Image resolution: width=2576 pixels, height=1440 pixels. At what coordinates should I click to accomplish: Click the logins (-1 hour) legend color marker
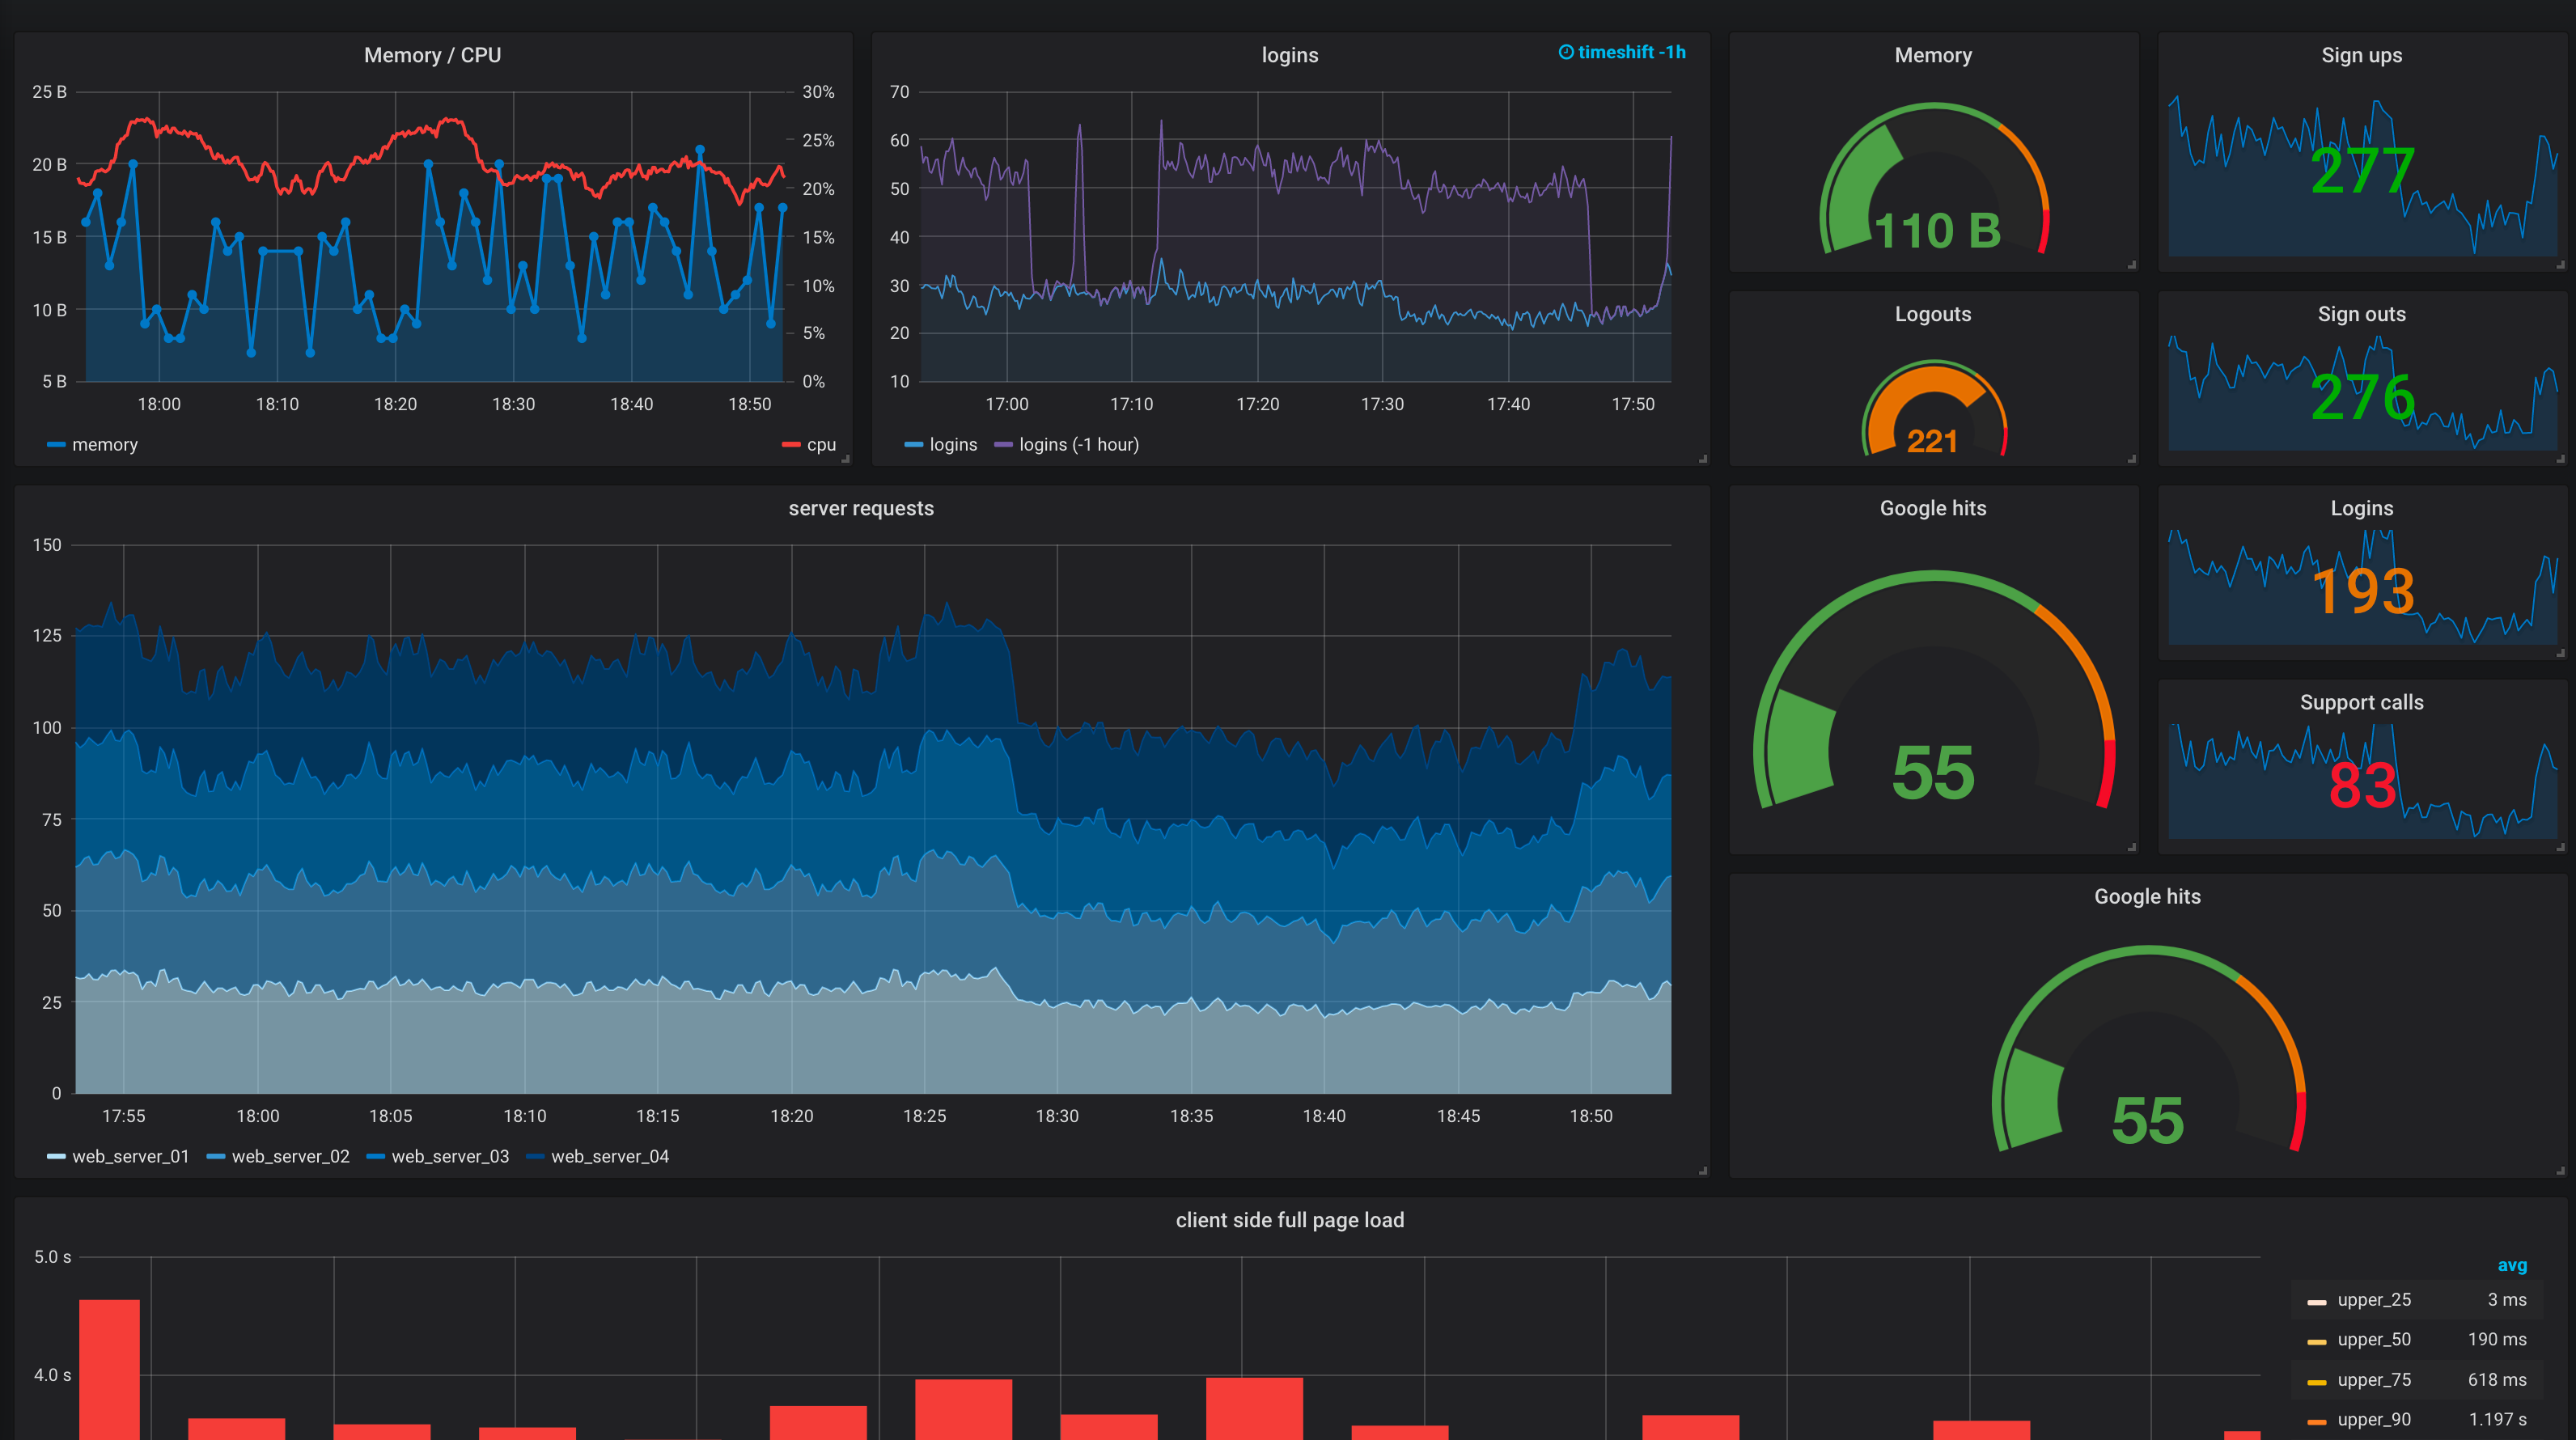coord(1005,444)
